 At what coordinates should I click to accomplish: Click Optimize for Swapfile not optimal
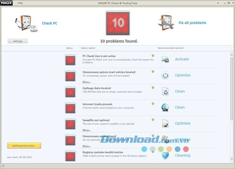click(x=183, y=123)
